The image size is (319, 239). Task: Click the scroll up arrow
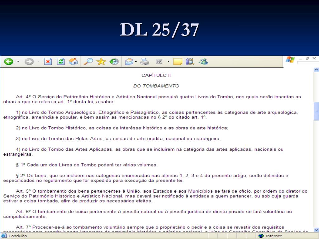pyautogui.click(x=316, y=70)
